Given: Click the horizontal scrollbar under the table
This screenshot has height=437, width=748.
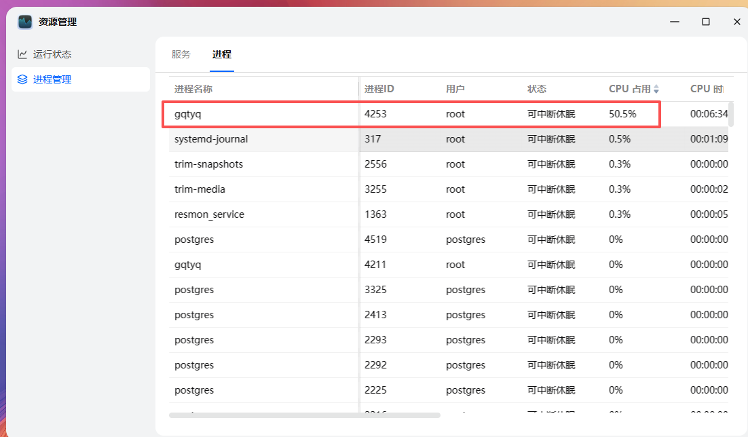Looking at the screenshot, I should tap(304, 415).
